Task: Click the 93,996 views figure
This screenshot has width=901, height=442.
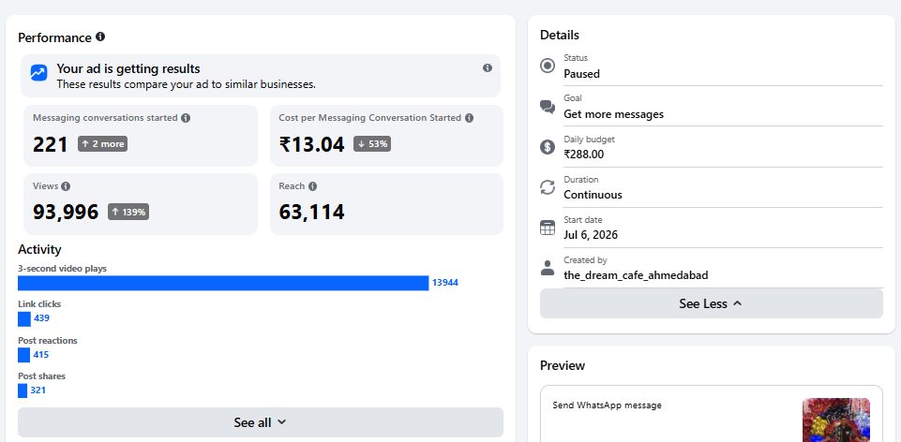Action: [x=66, y=212]
